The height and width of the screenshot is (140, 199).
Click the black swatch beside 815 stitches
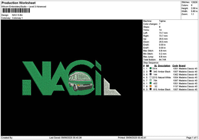click(151, 89)
